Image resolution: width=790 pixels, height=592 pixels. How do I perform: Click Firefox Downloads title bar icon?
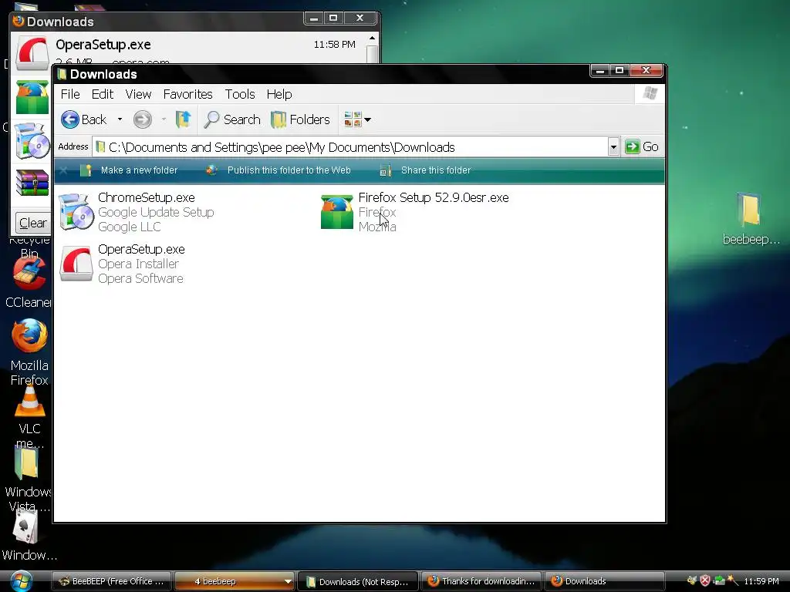[19, 21]
